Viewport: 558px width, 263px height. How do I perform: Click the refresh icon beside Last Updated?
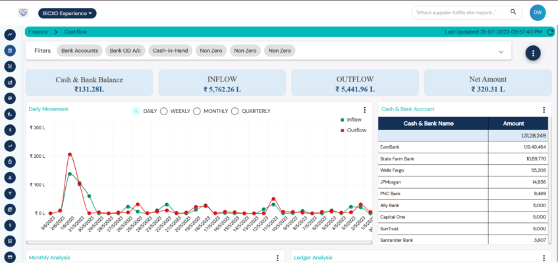(551, 32)
